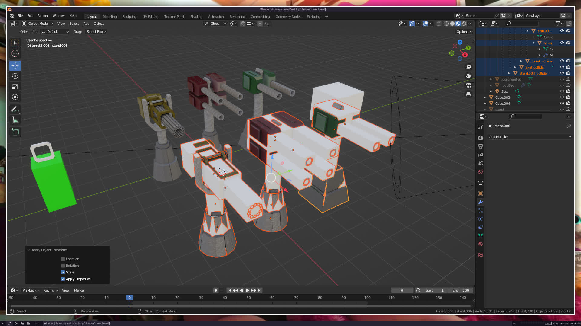
Task: Choose the Add Cube tool
Action: [x=15, y=132]
